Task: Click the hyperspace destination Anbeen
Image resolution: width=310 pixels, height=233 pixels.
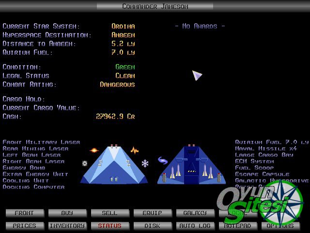Action: tap(123, 35)
